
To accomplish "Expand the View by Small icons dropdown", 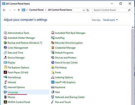I will (110, 20).
